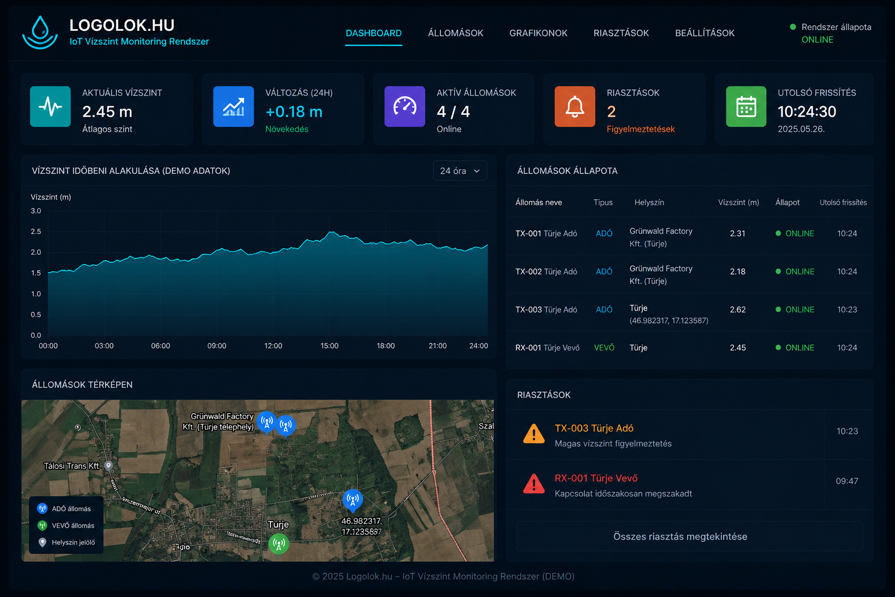
Task: Click the green status dot in TX-002 row
Action: pyautogui.click(x=778, y=271)
